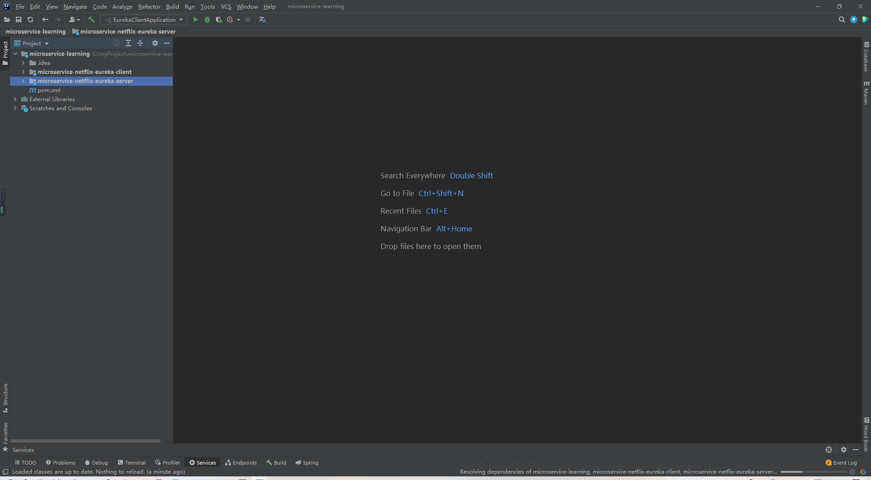Open the VCS menu
The image size is (871, 480).
[x=226, y=6]
